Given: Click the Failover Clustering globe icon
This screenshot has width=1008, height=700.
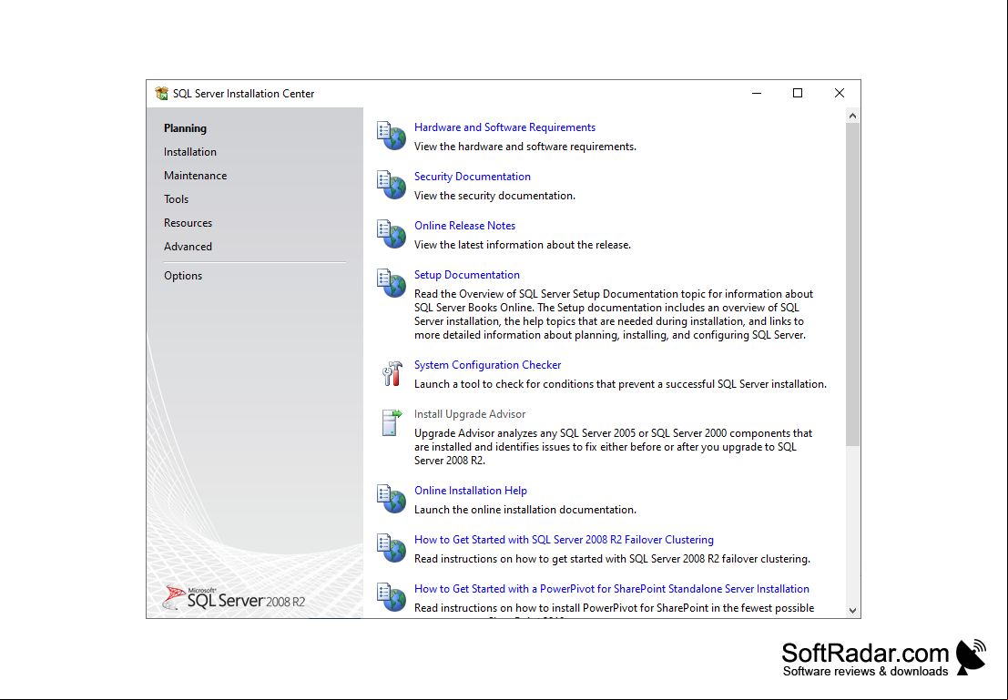Looking at the screenshot, I should (x=391, y=548).
